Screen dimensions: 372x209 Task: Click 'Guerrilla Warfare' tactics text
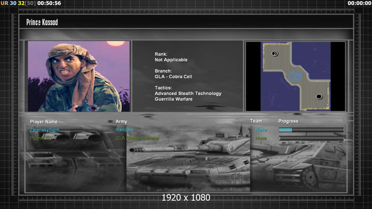pyautogui.click(x=174, y=99)
